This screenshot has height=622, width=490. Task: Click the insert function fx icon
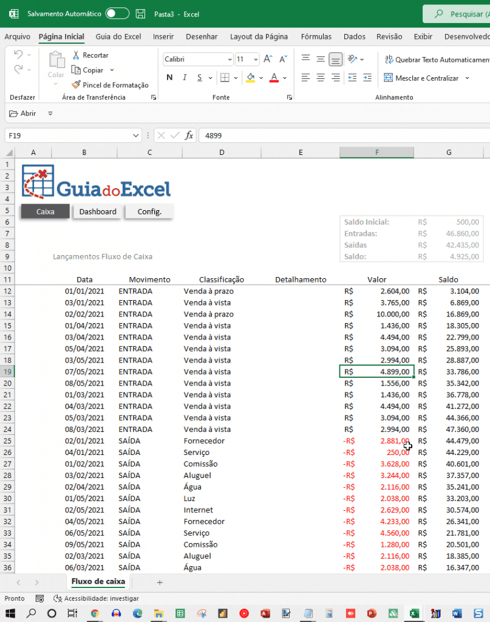point(189,135)
